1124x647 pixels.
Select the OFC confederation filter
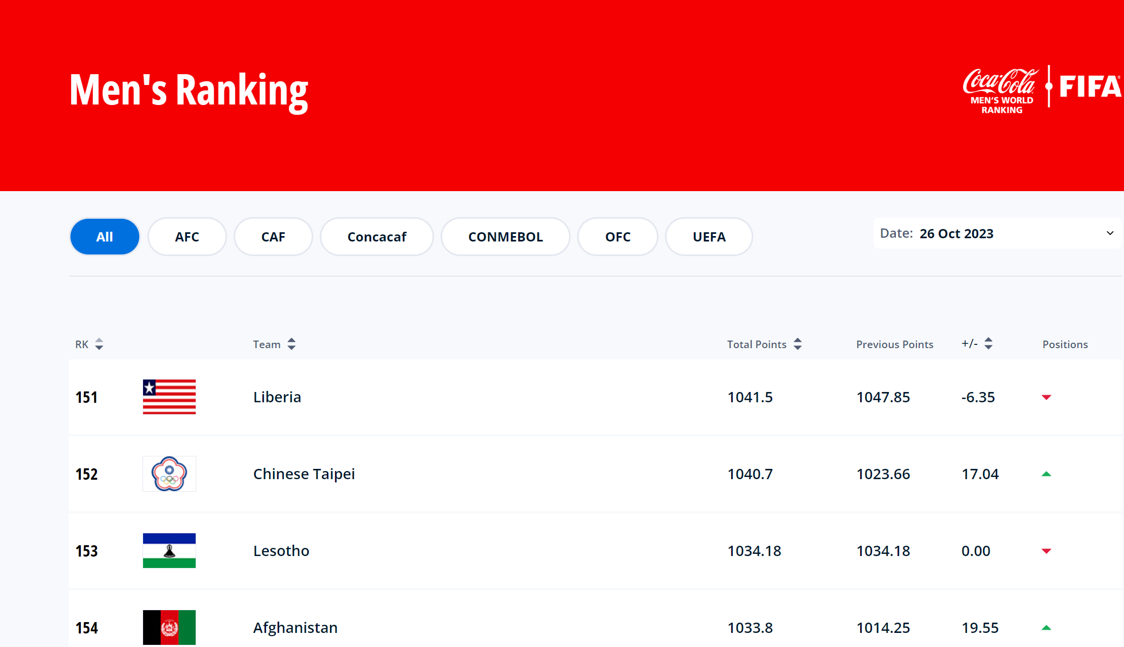pyautogui.click(x=618, y=237)
